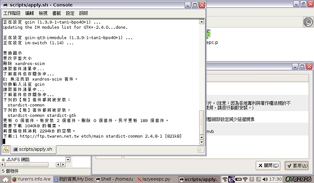Click the Console scrollbar top up arrow

coord(202,22)
